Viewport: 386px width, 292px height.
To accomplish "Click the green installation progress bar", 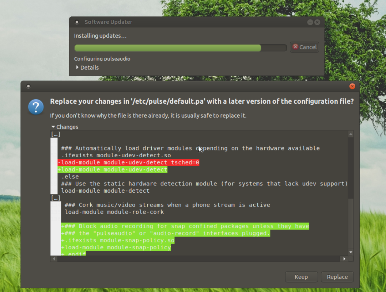I will point(168,48).
